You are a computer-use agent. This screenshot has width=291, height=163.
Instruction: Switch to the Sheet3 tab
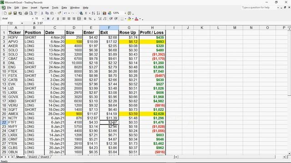(45, 157)
